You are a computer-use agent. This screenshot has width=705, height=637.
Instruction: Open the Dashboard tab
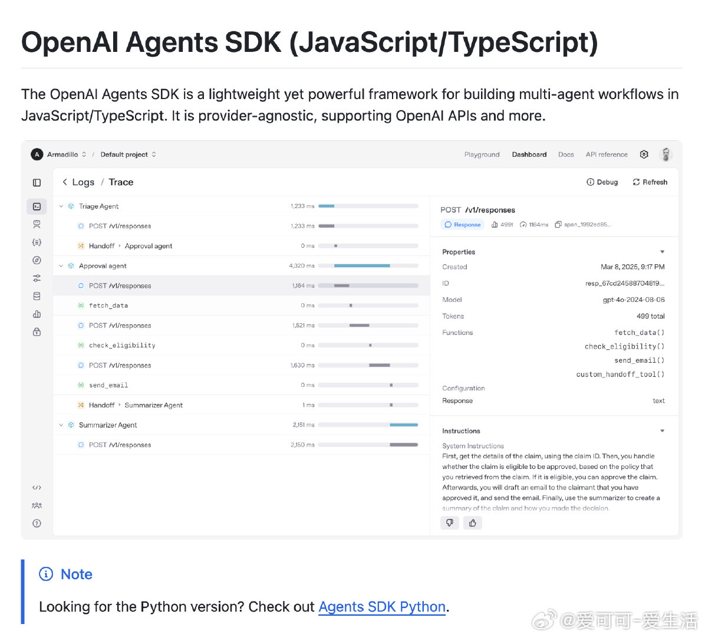tap(529, 155)
